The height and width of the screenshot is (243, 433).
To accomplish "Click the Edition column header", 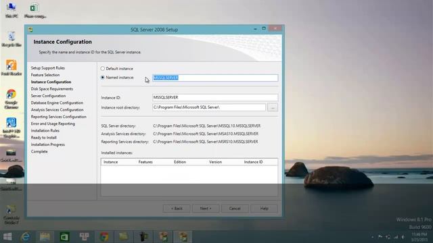I will click(180, 162).
